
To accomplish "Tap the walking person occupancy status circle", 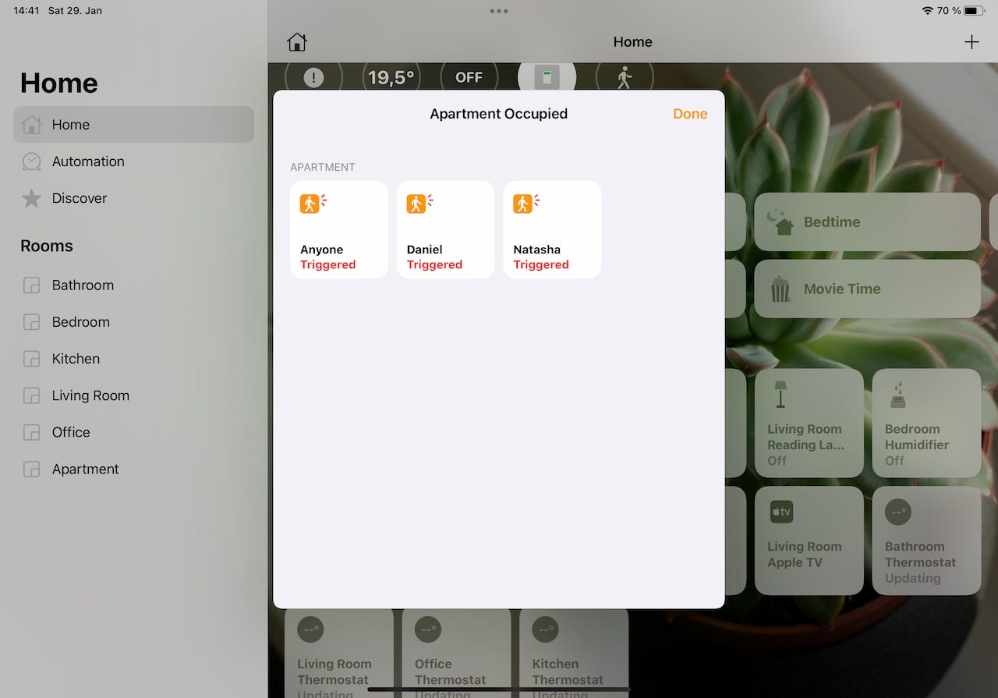I will [625, 77].
